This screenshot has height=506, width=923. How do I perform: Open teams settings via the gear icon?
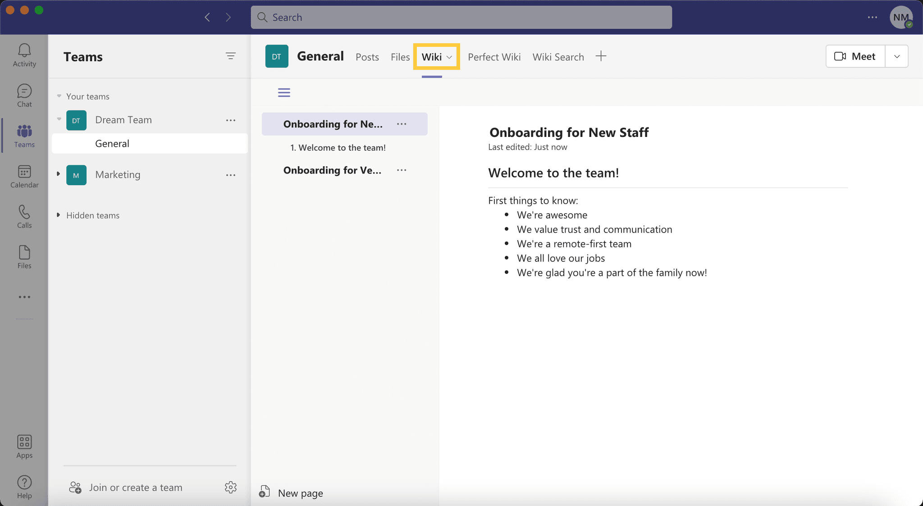point(231,487)
